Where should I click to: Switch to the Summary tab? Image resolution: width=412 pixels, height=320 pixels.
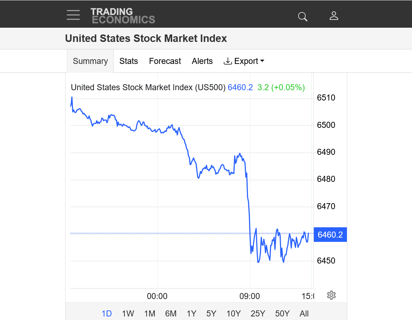(x=90, y=61)
